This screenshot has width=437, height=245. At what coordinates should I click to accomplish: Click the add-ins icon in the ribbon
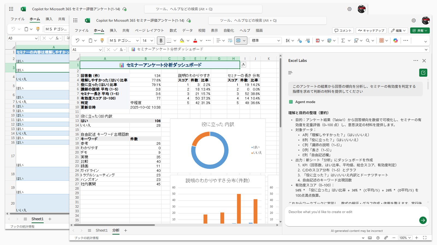(382, 41)
